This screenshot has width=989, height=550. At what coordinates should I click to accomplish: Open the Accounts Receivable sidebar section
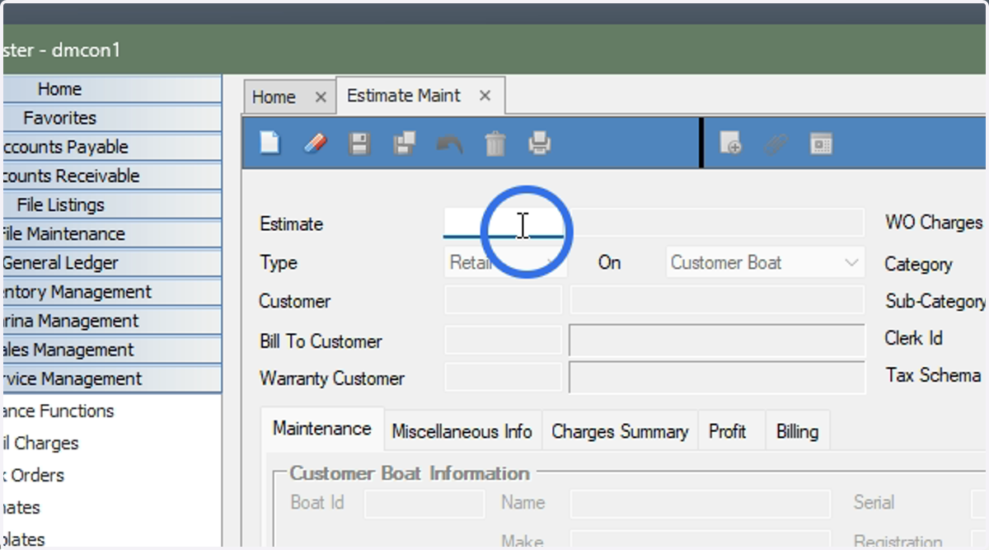(112, 176)
